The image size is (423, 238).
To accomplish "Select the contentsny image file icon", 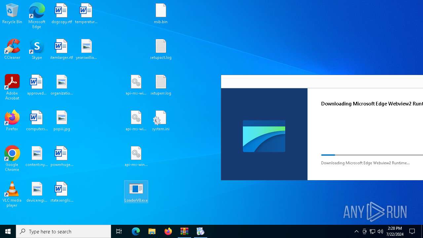I will coord(37,157).
